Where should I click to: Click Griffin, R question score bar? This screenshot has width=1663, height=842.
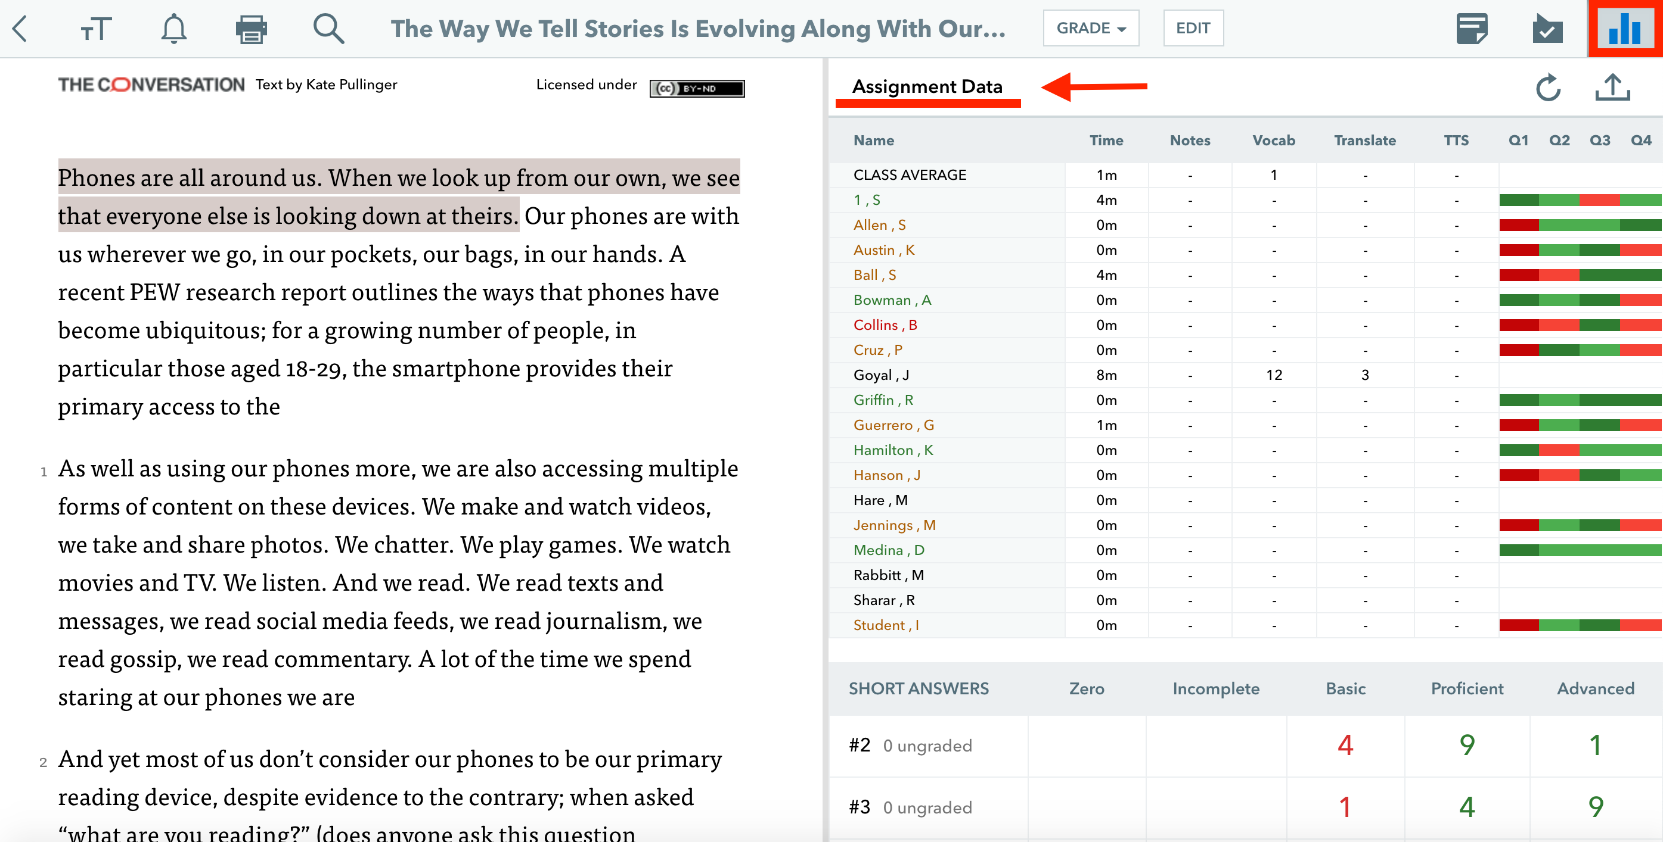1580,400
